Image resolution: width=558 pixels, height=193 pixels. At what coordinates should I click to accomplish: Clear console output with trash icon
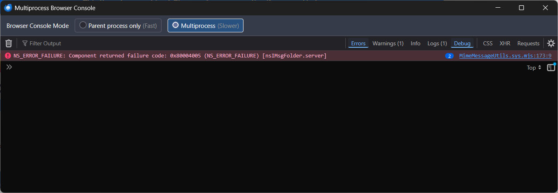click(9, 43)
